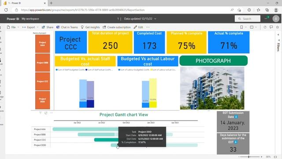Close the Power BI browser tab
The height and width of the screenshot is (159, 282).
45,3
